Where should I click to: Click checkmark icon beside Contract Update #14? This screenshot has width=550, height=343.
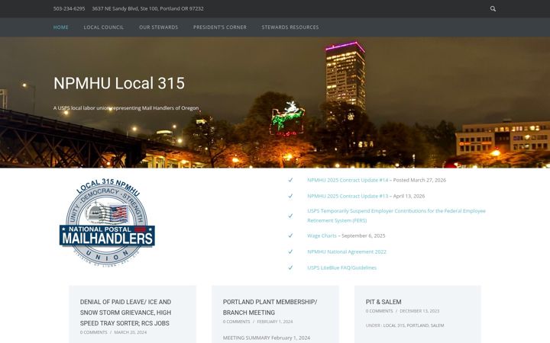290,180
